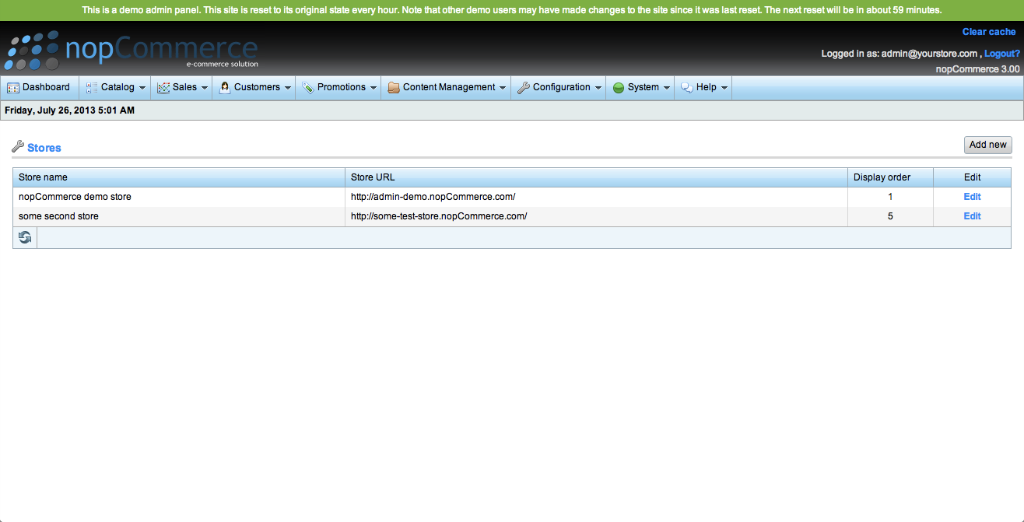
Task: Expand the Catalog dropdown arrow
Action: click(142, 88)
